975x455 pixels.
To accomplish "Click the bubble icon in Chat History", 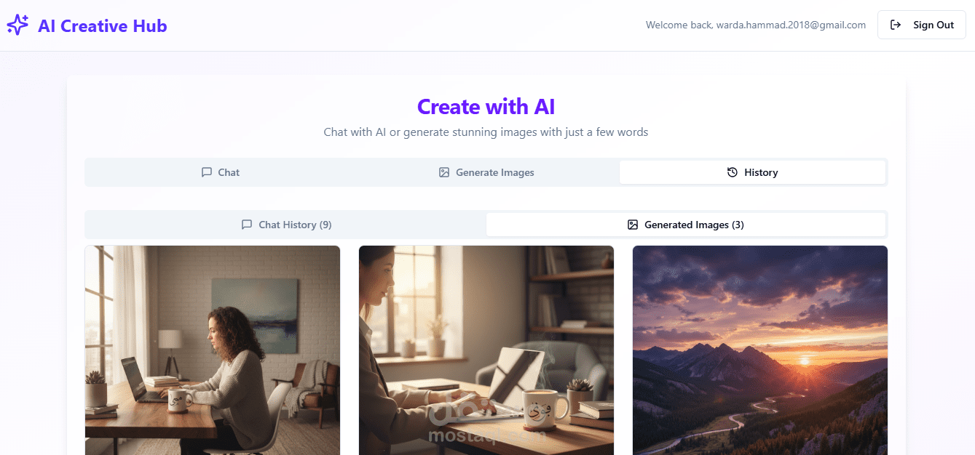I will (247, 225).
